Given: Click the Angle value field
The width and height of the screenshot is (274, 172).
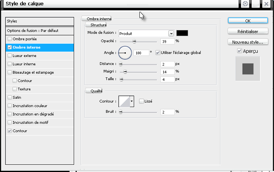Looking at the screenshot, I should click(141, 53).
